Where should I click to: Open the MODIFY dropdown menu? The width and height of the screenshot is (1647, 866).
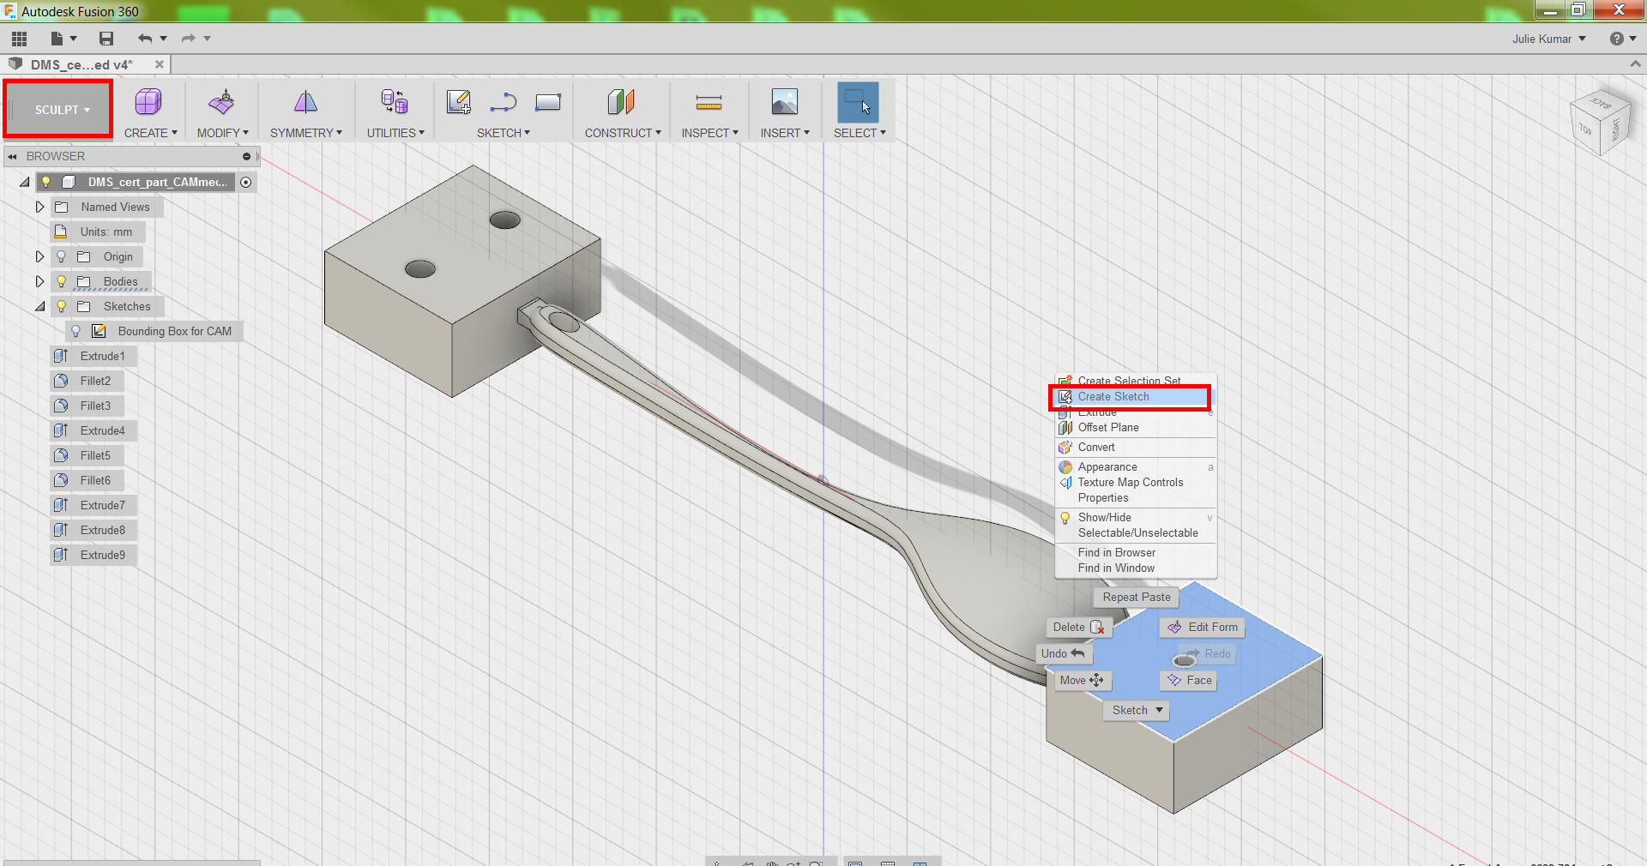[223, 133]
